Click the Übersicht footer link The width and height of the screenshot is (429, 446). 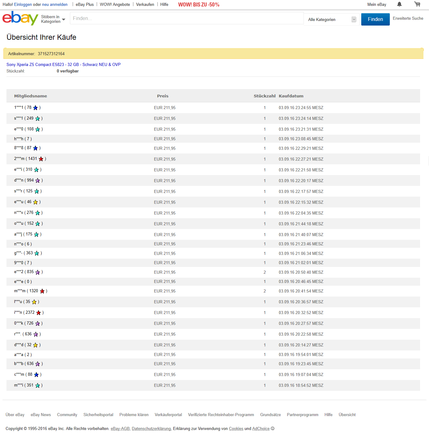click(x=347, y=415)
